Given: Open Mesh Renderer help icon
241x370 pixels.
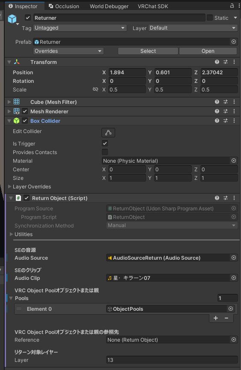Looking at the screenshot, I should (x=217, y=111).
